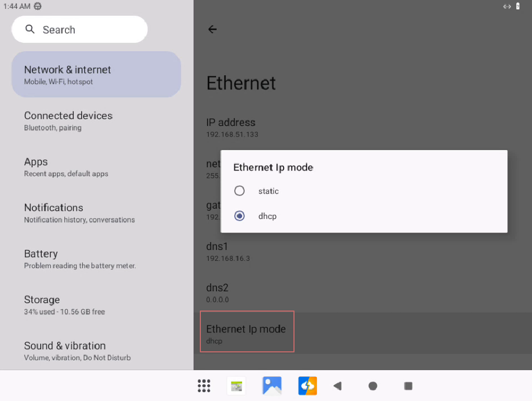Open Network & internet settings
The width and height of the screenshot is (532, 401).
tap(96, 74)
